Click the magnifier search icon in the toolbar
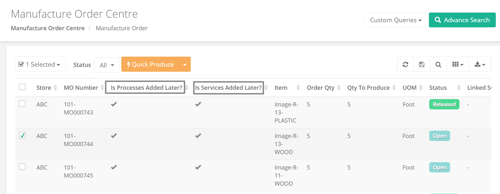This screenshot has width=500, height=194. tap(438, 64)
